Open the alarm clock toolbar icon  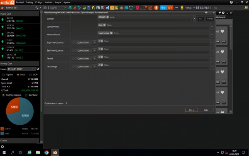click(x=131, y=7)
